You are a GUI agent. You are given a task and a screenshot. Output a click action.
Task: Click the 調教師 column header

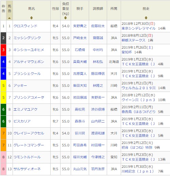point(98,9)
